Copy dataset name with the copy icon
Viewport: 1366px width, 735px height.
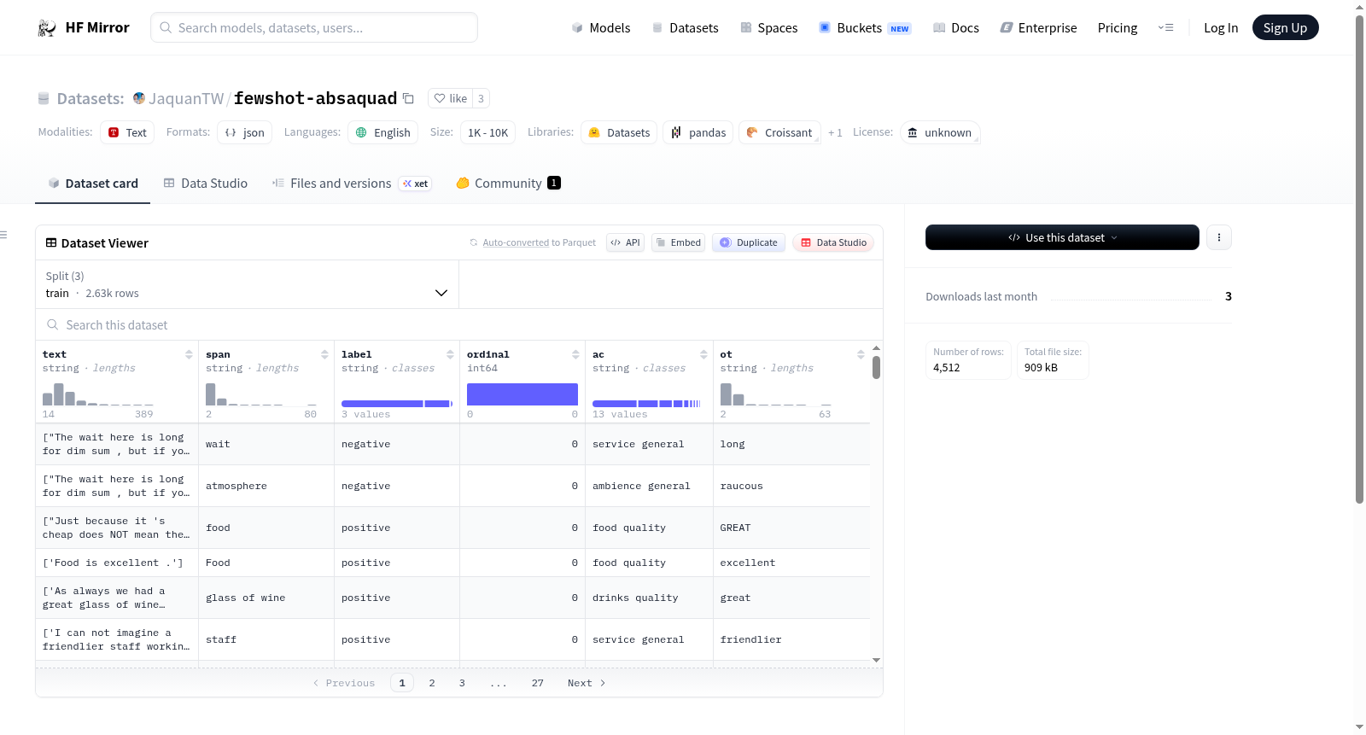pyautogui.click(x=409, y=98)
